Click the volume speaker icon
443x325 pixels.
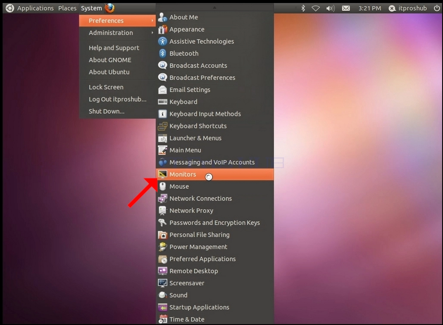pos(330,9)
